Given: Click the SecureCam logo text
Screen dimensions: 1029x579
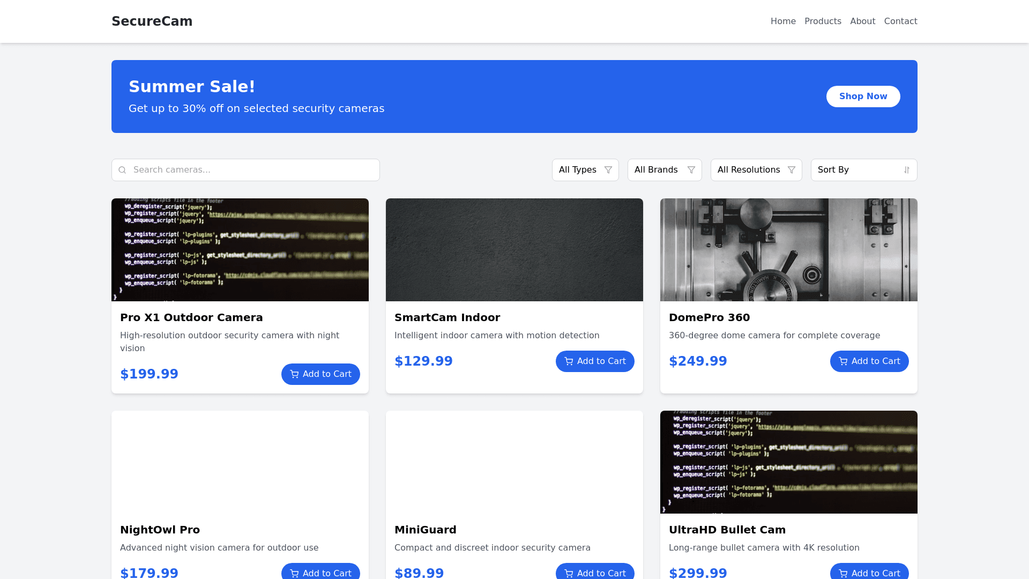Looking at the screenshot, I should click(x=152, y=21).
